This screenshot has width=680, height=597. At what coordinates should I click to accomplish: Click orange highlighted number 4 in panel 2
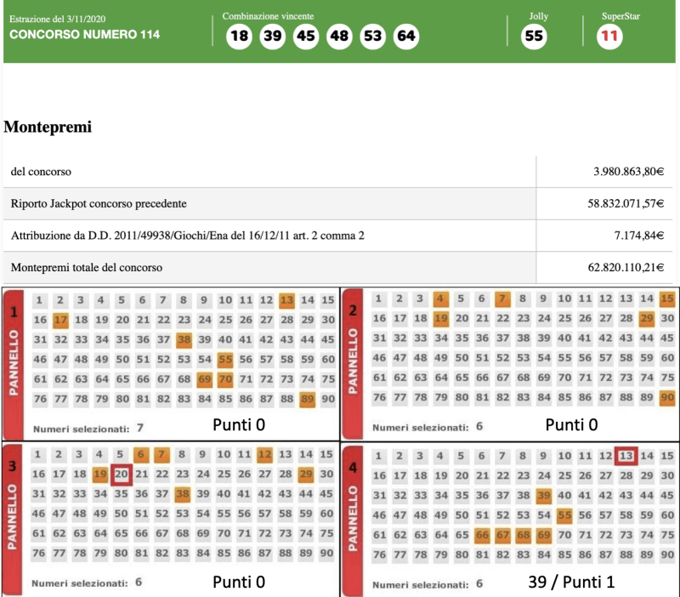(439, 298)
